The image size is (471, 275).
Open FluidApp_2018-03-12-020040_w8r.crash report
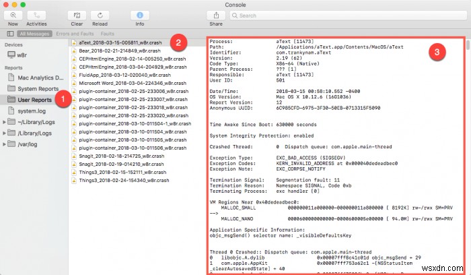point(124,75)
